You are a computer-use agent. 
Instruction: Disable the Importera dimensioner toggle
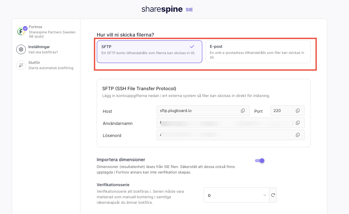click(x=260, y=161)
